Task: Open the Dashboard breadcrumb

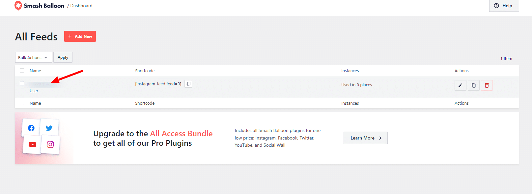Action: coord(81,6)
